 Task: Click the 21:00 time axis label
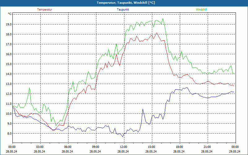(x=207, y=147)
